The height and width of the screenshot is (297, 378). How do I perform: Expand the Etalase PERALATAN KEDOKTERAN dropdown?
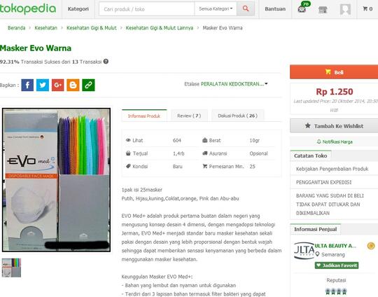pyautogui.click(x=226, y=84)
